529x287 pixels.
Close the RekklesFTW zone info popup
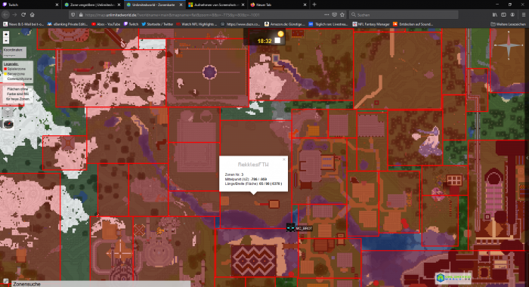point(284,159)
